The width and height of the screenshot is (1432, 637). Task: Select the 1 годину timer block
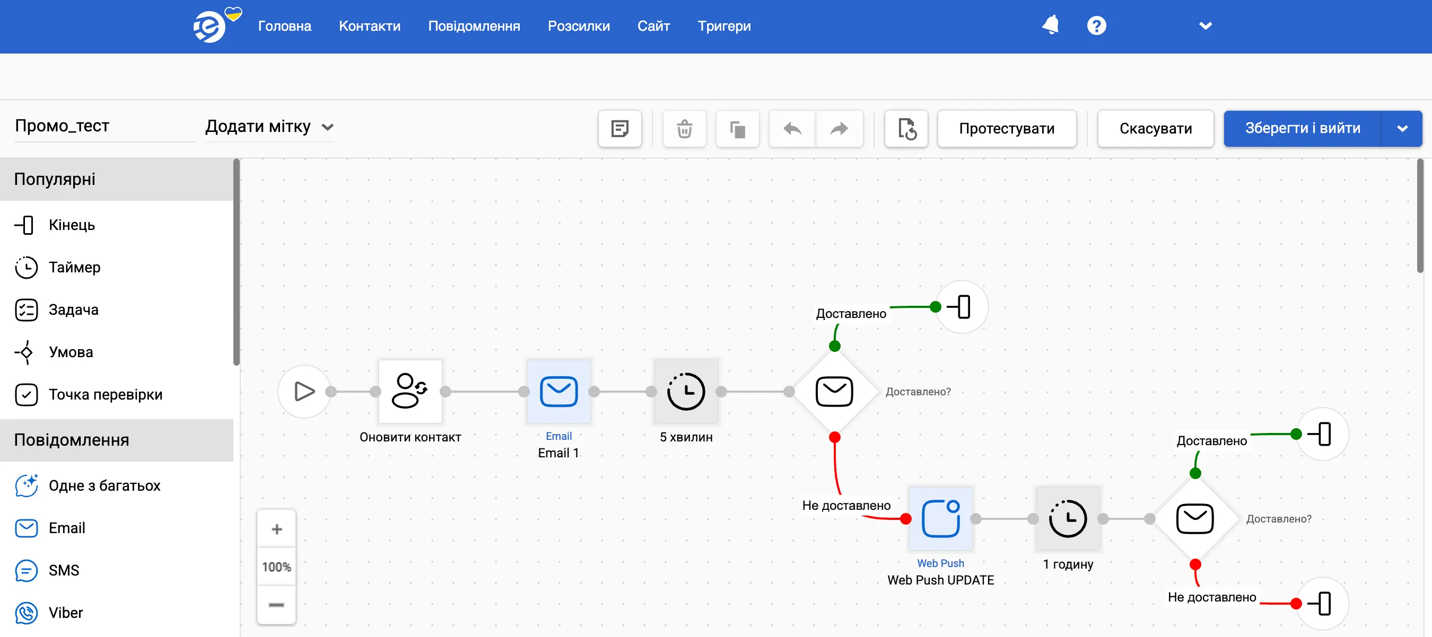tap(1068, 519)
